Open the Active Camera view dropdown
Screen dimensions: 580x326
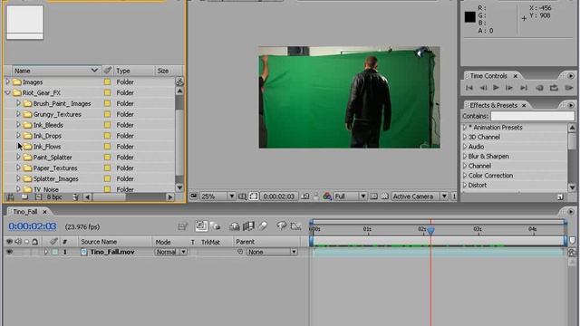(420, 197)
